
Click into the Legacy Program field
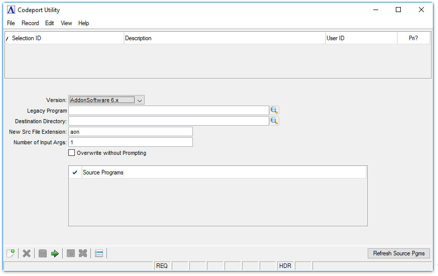coord(169,111)
